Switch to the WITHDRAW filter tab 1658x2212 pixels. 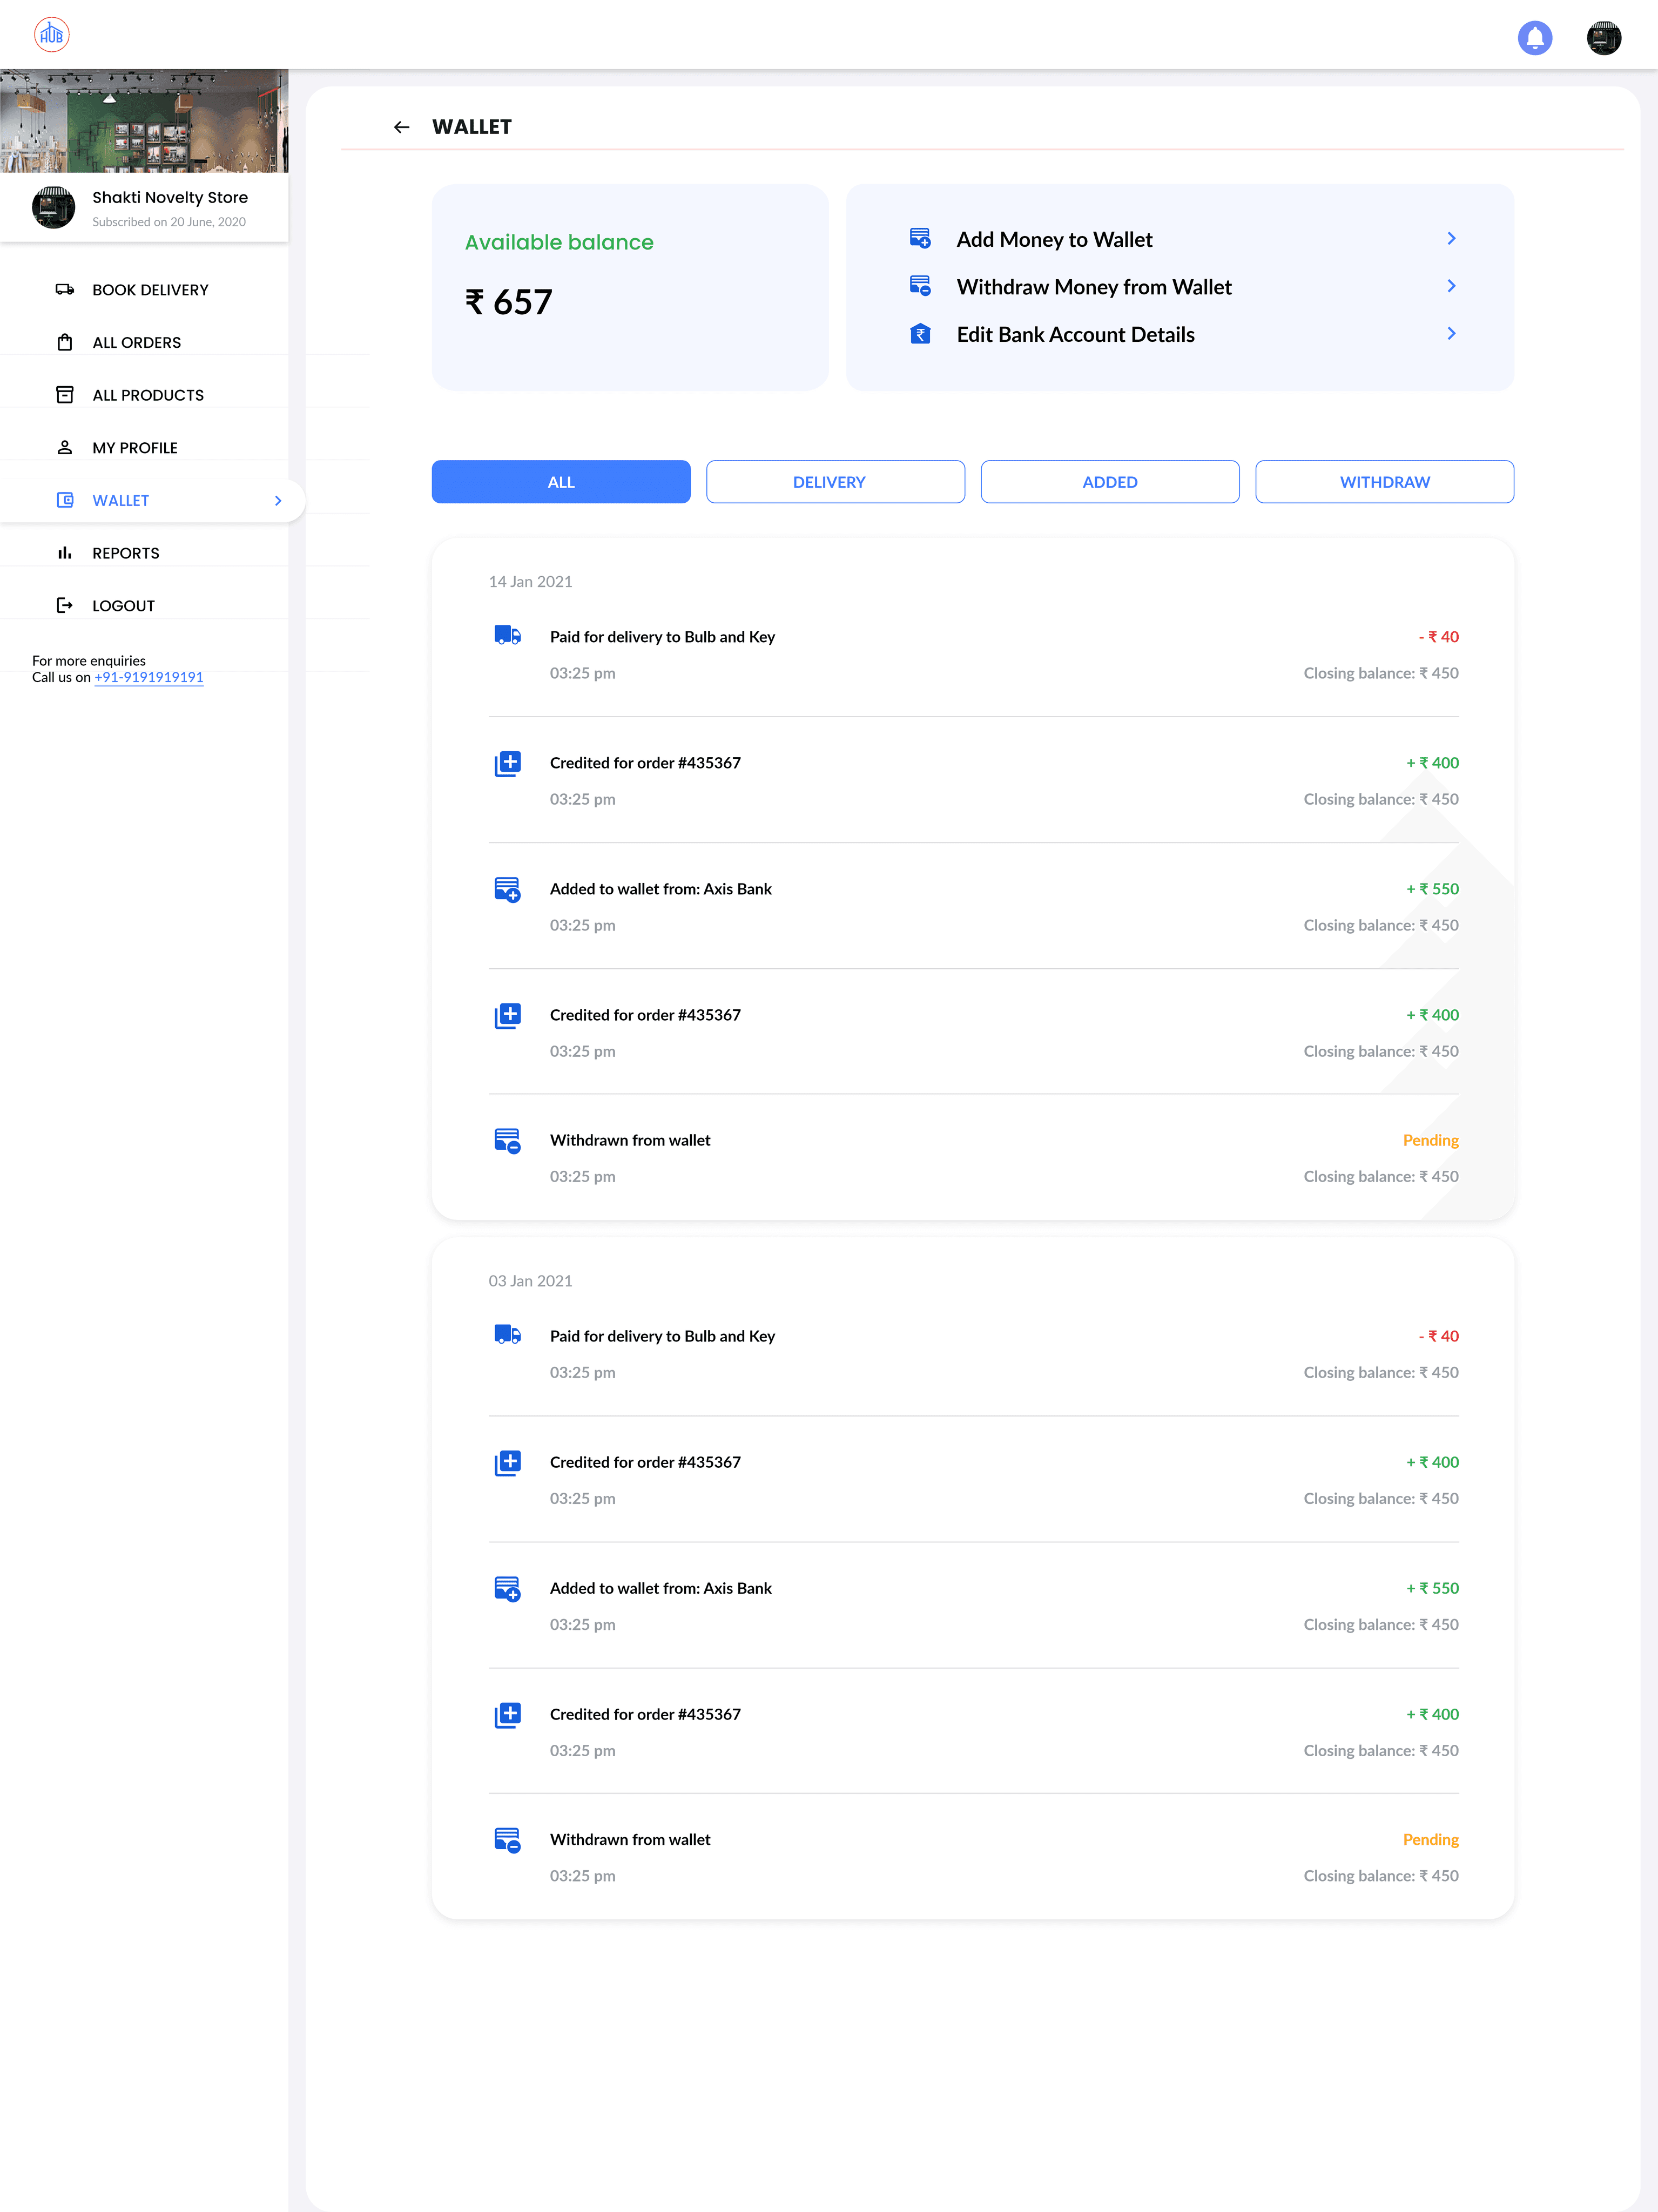point(1384,482)
